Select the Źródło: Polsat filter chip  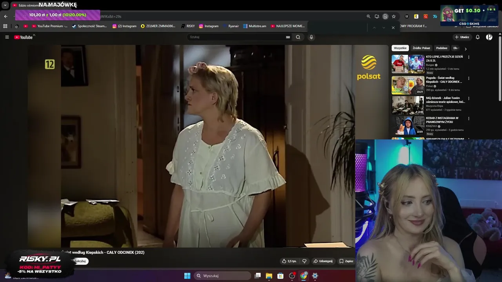421,48
